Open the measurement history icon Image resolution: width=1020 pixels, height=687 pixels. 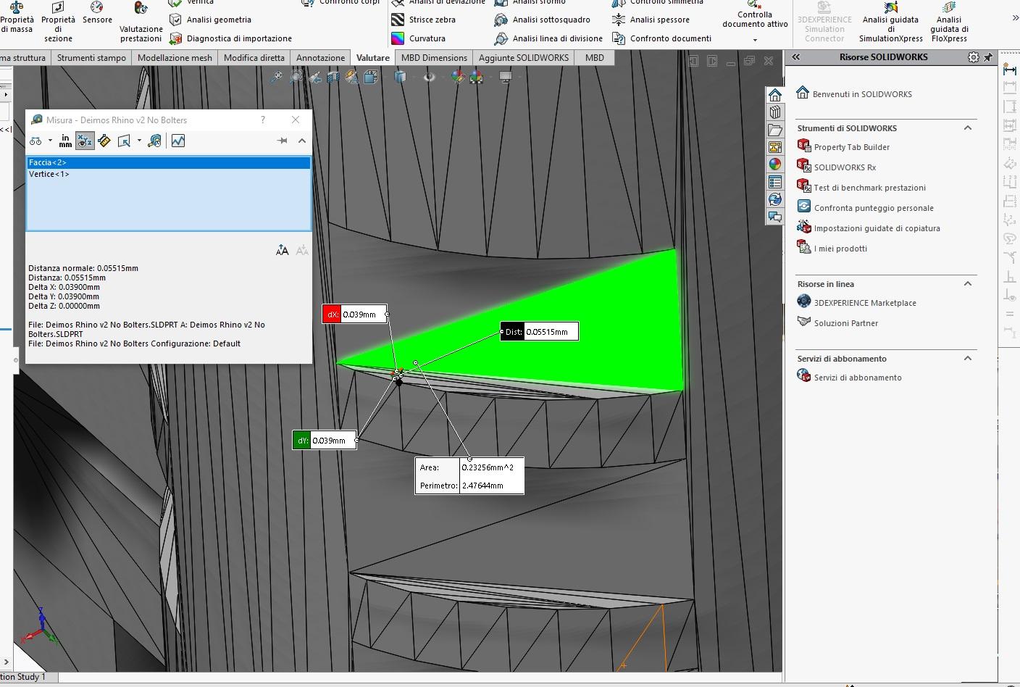point(154,141)
